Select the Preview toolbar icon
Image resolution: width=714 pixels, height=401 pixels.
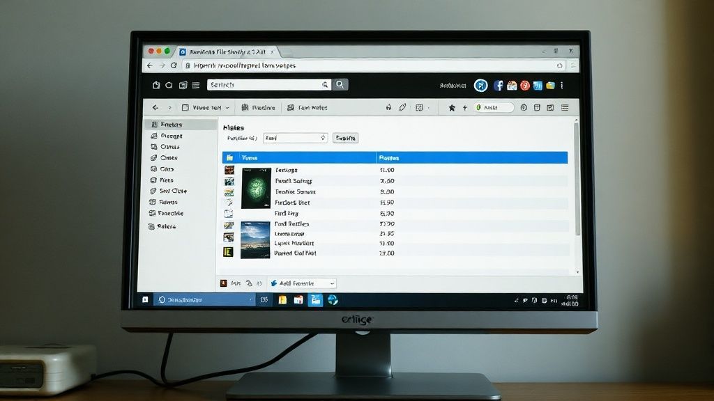click(x=262, y=107)
